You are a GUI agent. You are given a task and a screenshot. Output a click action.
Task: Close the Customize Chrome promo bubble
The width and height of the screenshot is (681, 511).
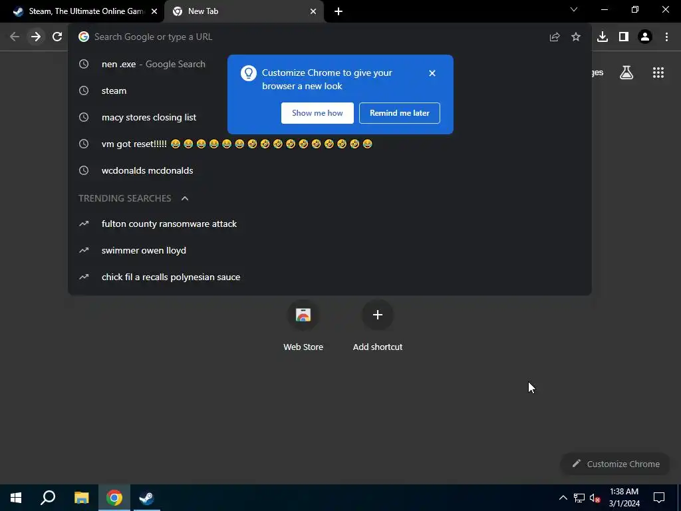point(432,73)
